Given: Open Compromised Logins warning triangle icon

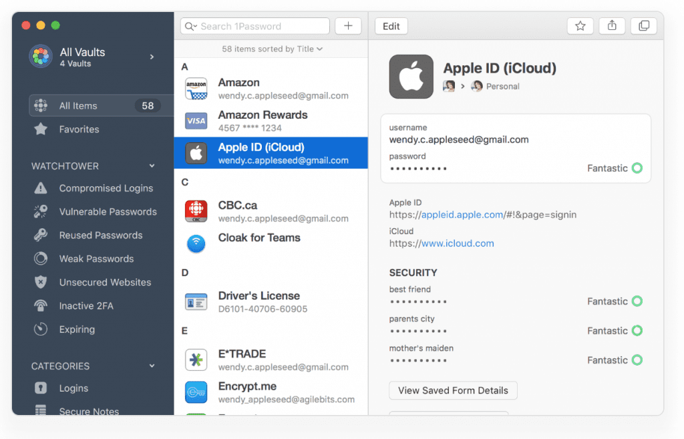Looking at the screenshot, I should coord(41,188).
